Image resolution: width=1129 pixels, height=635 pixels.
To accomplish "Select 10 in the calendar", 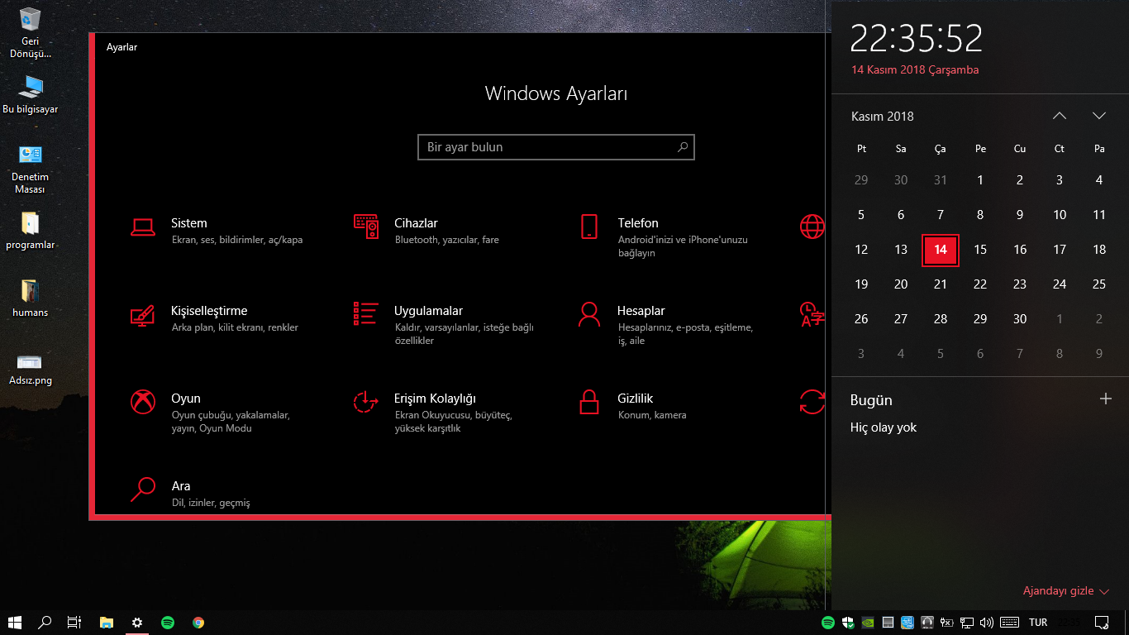I will point(1060,215).
